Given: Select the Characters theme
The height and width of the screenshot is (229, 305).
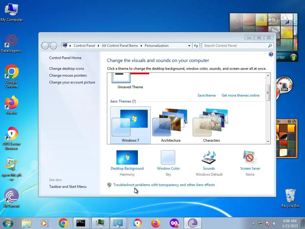Looking at the screenshot, I should [211, 125].
